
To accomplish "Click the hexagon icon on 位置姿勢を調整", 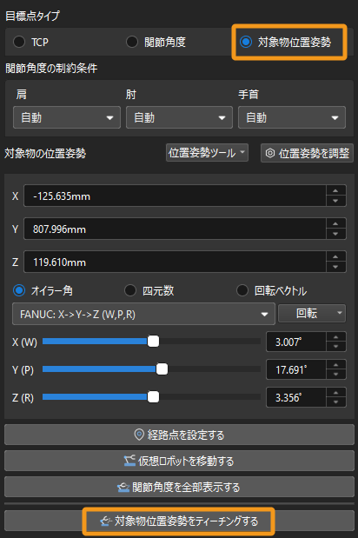I will (270, 153).
